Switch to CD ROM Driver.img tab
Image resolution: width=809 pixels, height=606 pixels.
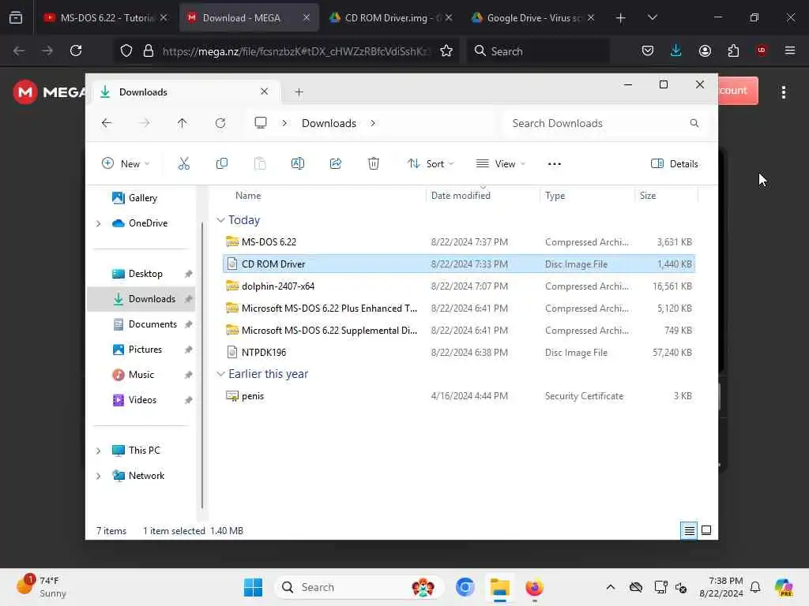point(390,17)
